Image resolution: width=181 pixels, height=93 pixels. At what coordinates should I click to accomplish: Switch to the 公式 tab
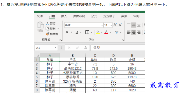[94, 16]
